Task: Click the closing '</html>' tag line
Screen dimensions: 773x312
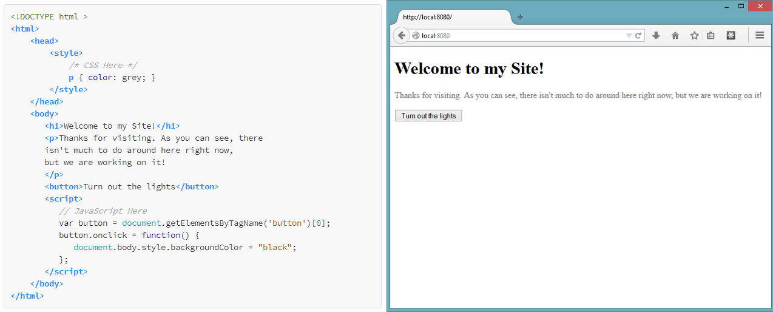Action: pos(27,296)
